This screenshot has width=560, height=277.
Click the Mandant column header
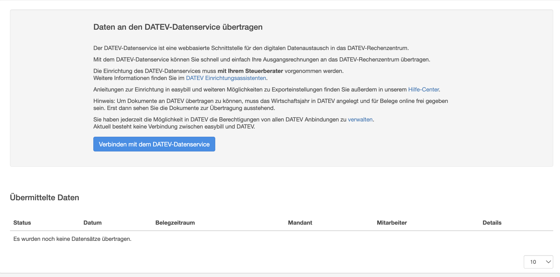(300, 223)
